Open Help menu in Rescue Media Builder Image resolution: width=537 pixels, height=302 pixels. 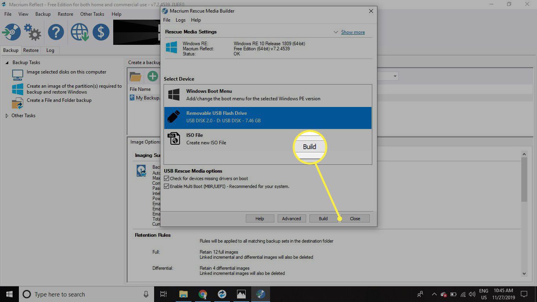click(196, 20)
